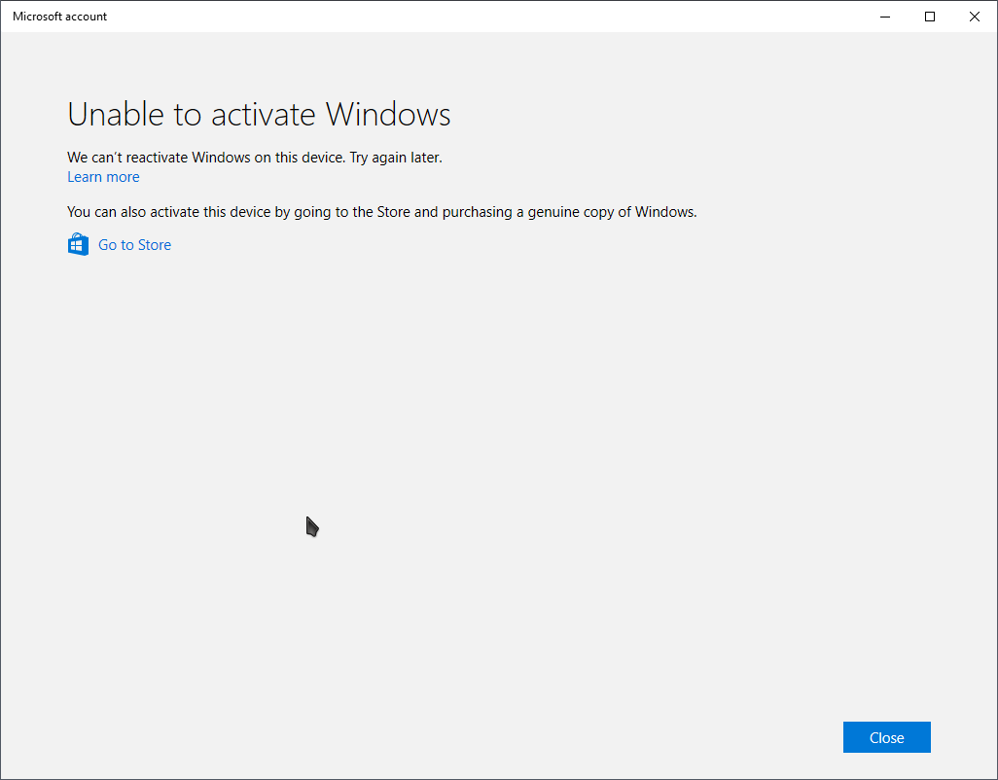The image size is (998, 780).
Task: Maximize the Microsoft account window
Action: (929, 17)
